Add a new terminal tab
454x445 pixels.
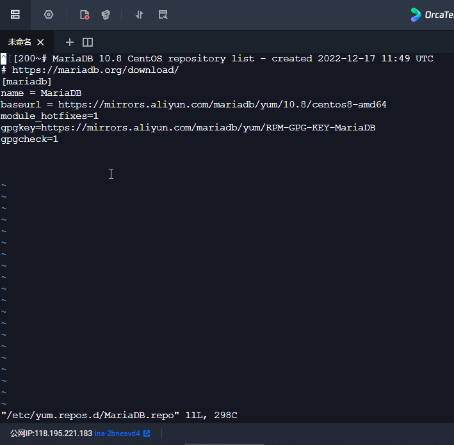[70, 42]
